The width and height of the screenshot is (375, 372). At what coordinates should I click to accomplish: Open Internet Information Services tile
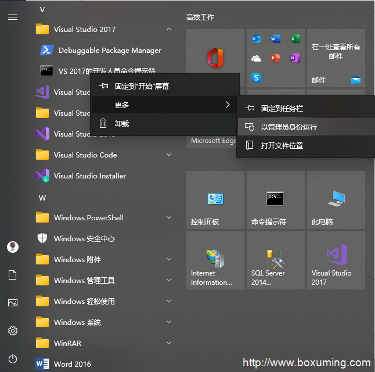click(x=215, y=260)
